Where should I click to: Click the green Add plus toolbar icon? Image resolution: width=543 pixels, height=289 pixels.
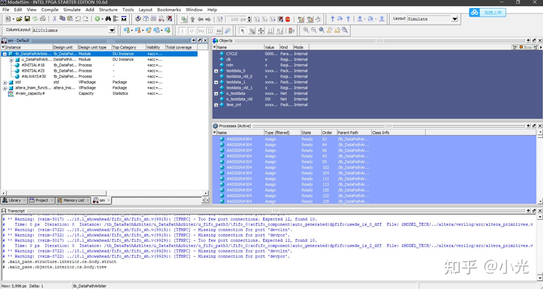97,19
